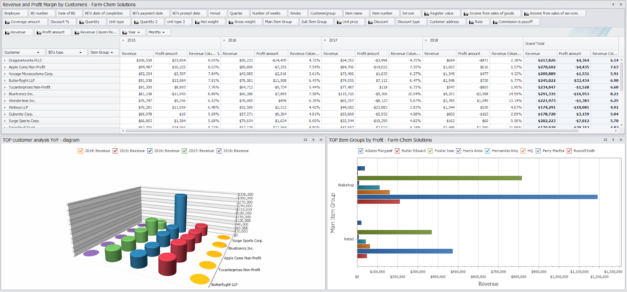Click the Item Group row field
Screen dimensions: 627x292
click(x=104, y=52)
